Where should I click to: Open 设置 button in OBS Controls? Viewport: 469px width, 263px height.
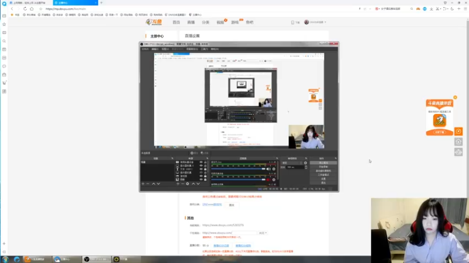pos(324,179)
